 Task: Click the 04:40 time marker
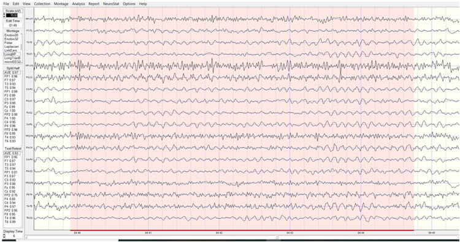point(77,233)
